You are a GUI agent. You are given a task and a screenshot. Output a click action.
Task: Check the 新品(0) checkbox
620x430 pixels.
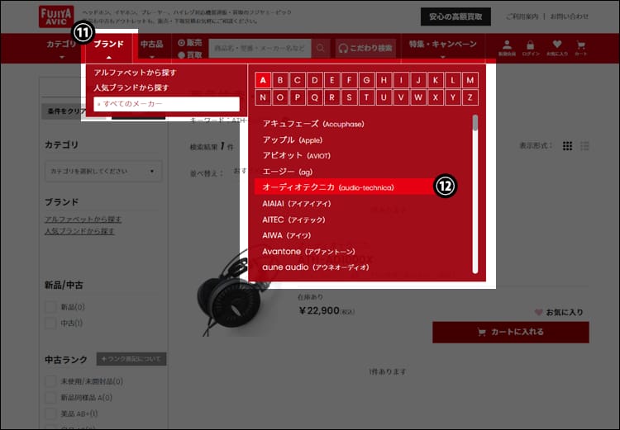pyautogui.click(x=50, y=307)
